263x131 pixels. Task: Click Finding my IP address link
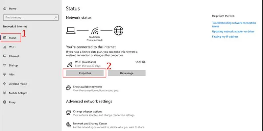point(225,37)
